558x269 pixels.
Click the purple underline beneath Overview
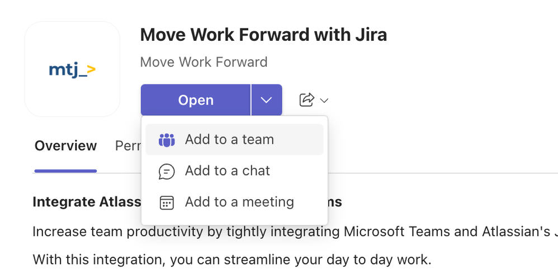coord(65,171)
